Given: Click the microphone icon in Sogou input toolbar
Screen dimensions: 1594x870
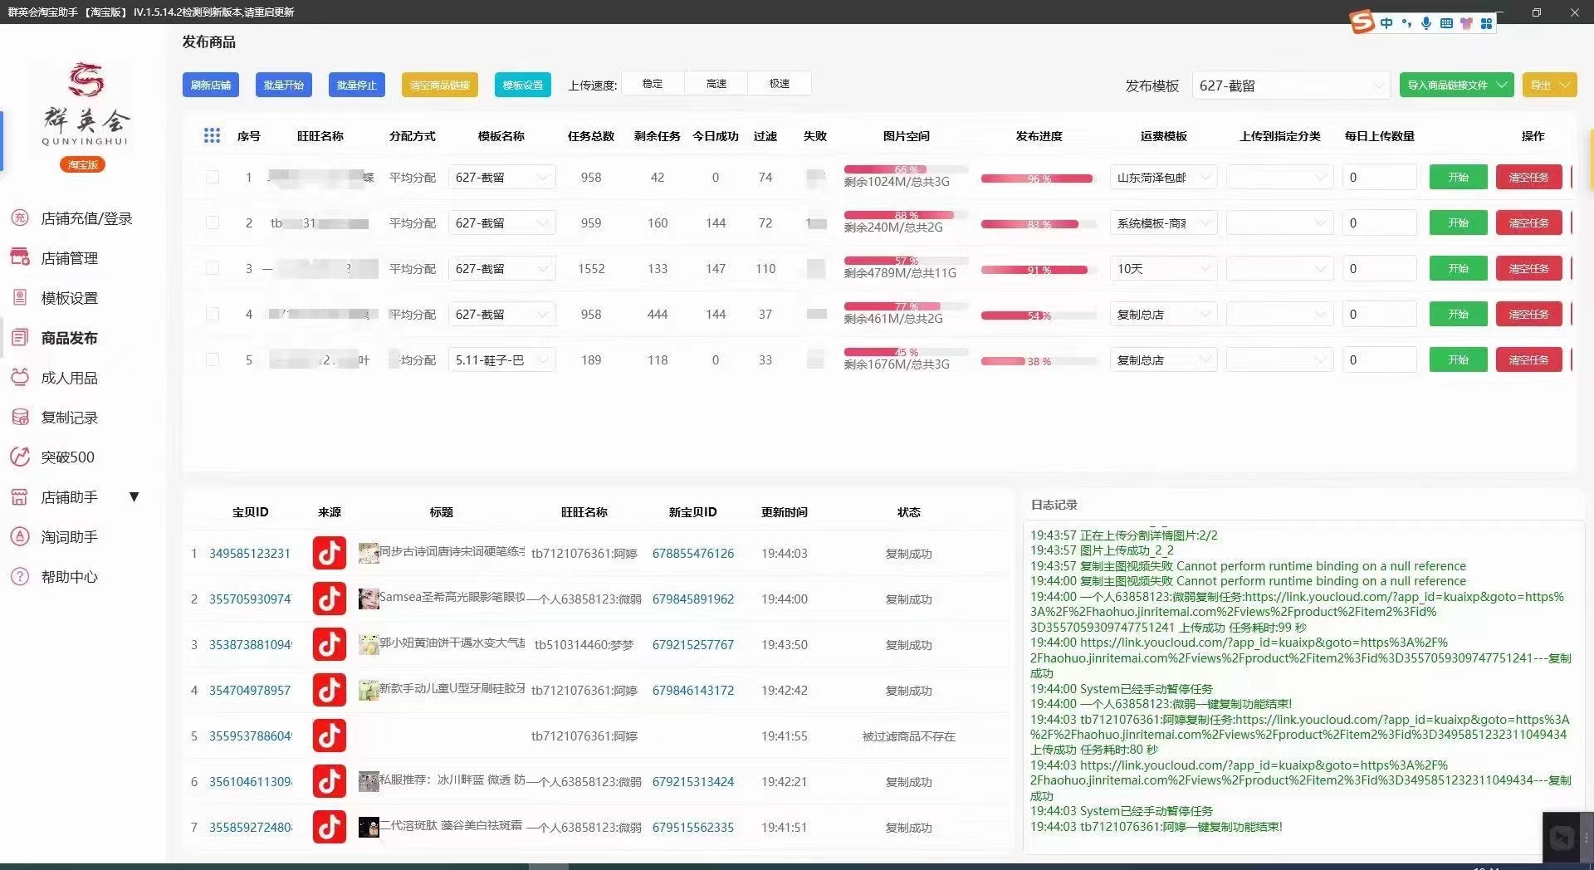Looking at the screenshot, I should click(x=1425, y=23).
